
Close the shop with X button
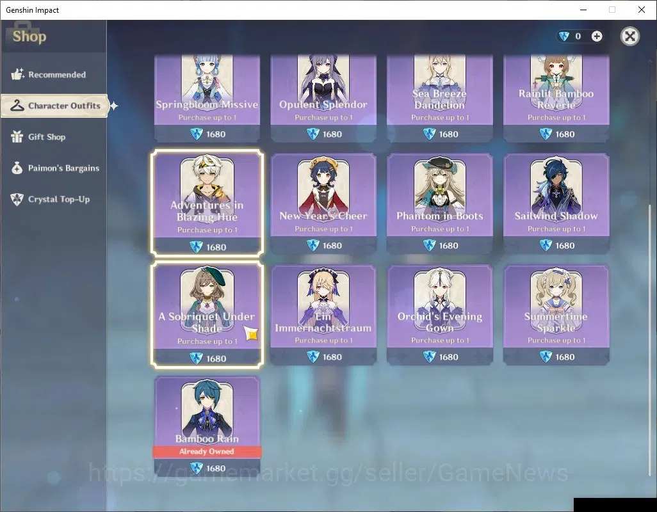(x=629, y=36)
